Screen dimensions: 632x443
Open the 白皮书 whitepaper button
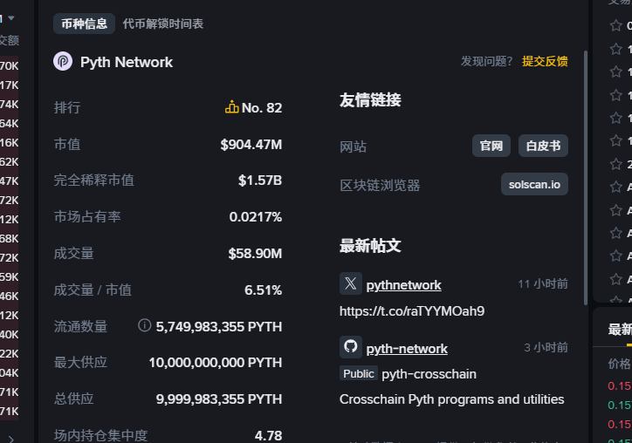coord(543,146)
